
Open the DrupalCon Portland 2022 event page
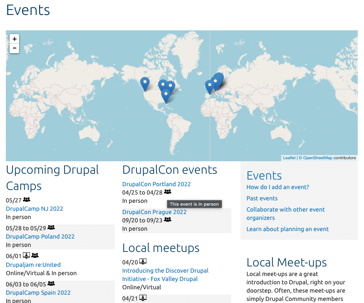156,184
